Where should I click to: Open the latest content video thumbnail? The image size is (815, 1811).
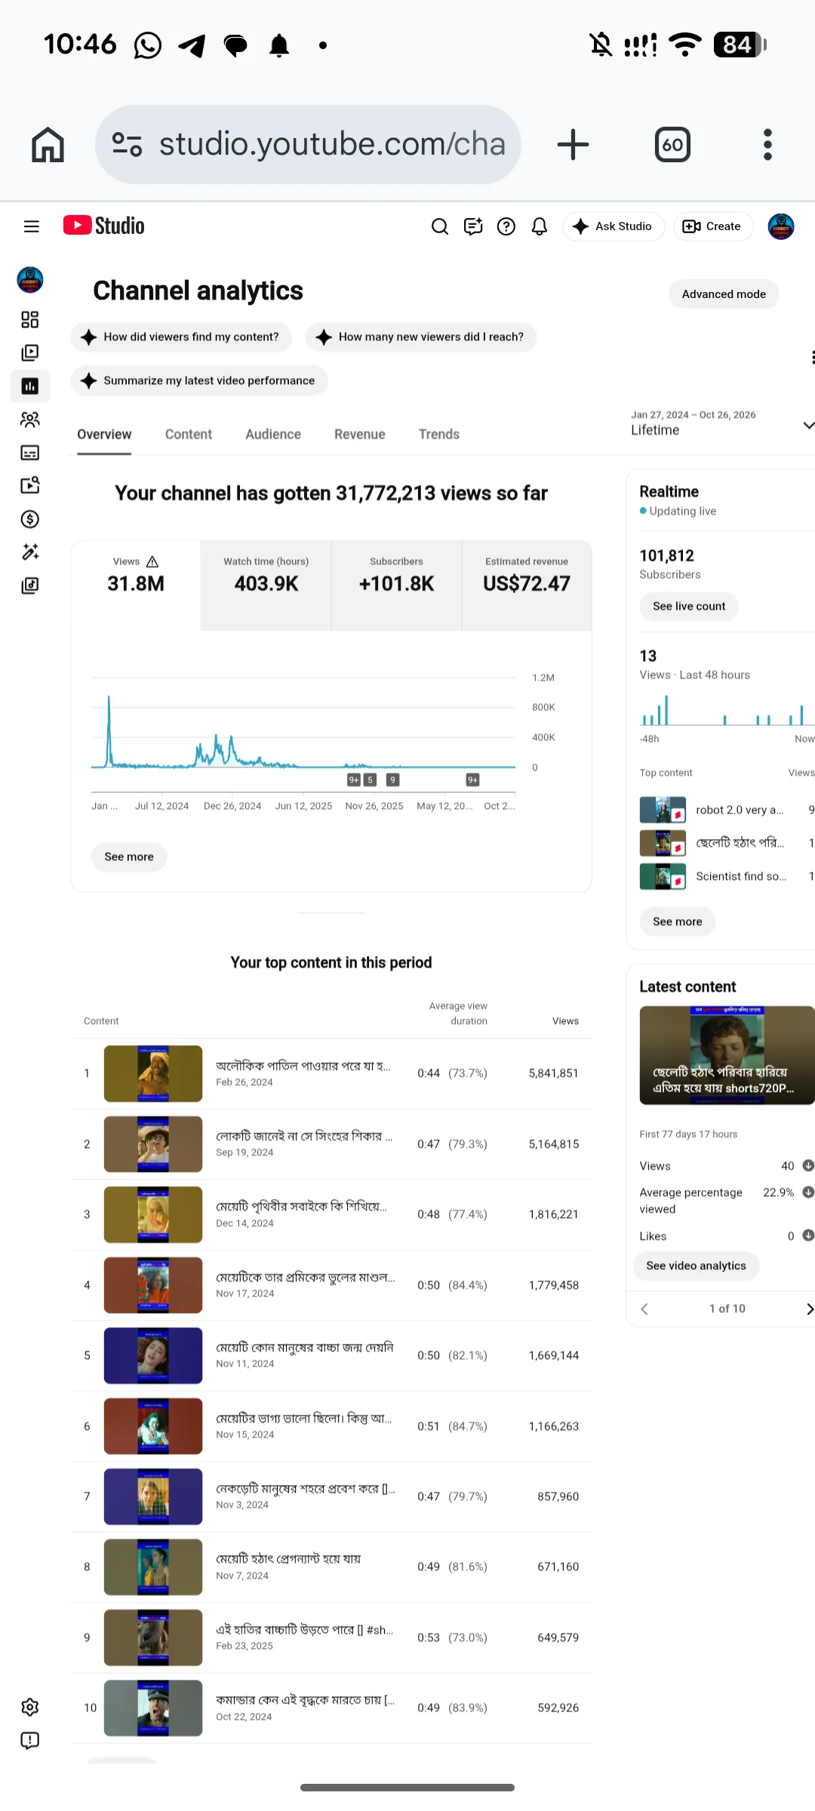(x=727, y=1055)
